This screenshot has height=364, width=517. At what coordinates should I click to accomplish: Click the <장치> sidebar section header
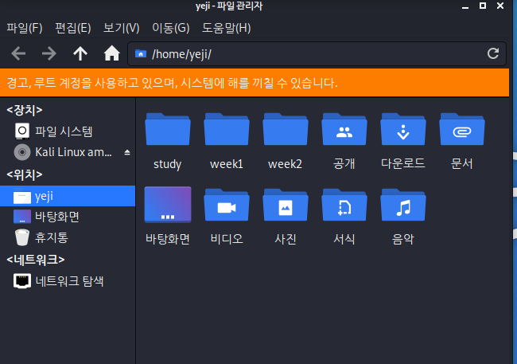25,110
